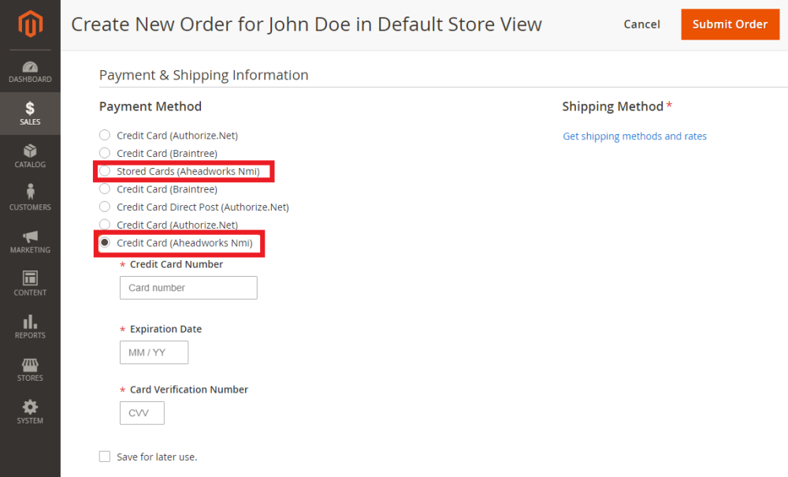Open Get shipping methods and rates link
The image size is (788, 477).
[x=634, y=136]
